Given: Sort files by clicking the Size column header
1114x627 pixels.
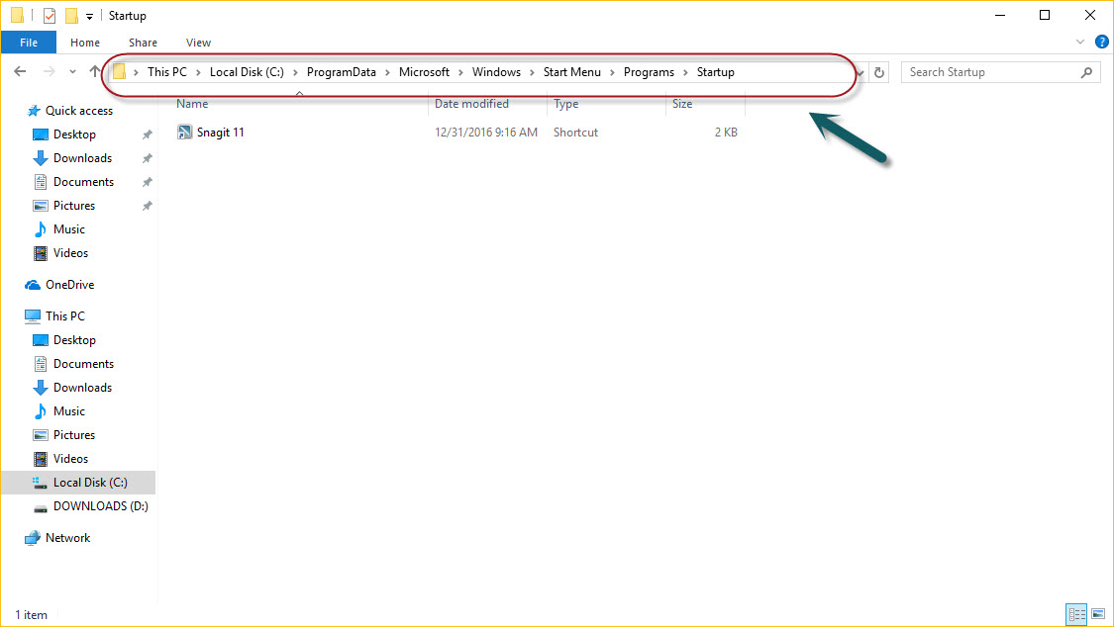Looking at the screenshot, I should (x=682, y=104).
